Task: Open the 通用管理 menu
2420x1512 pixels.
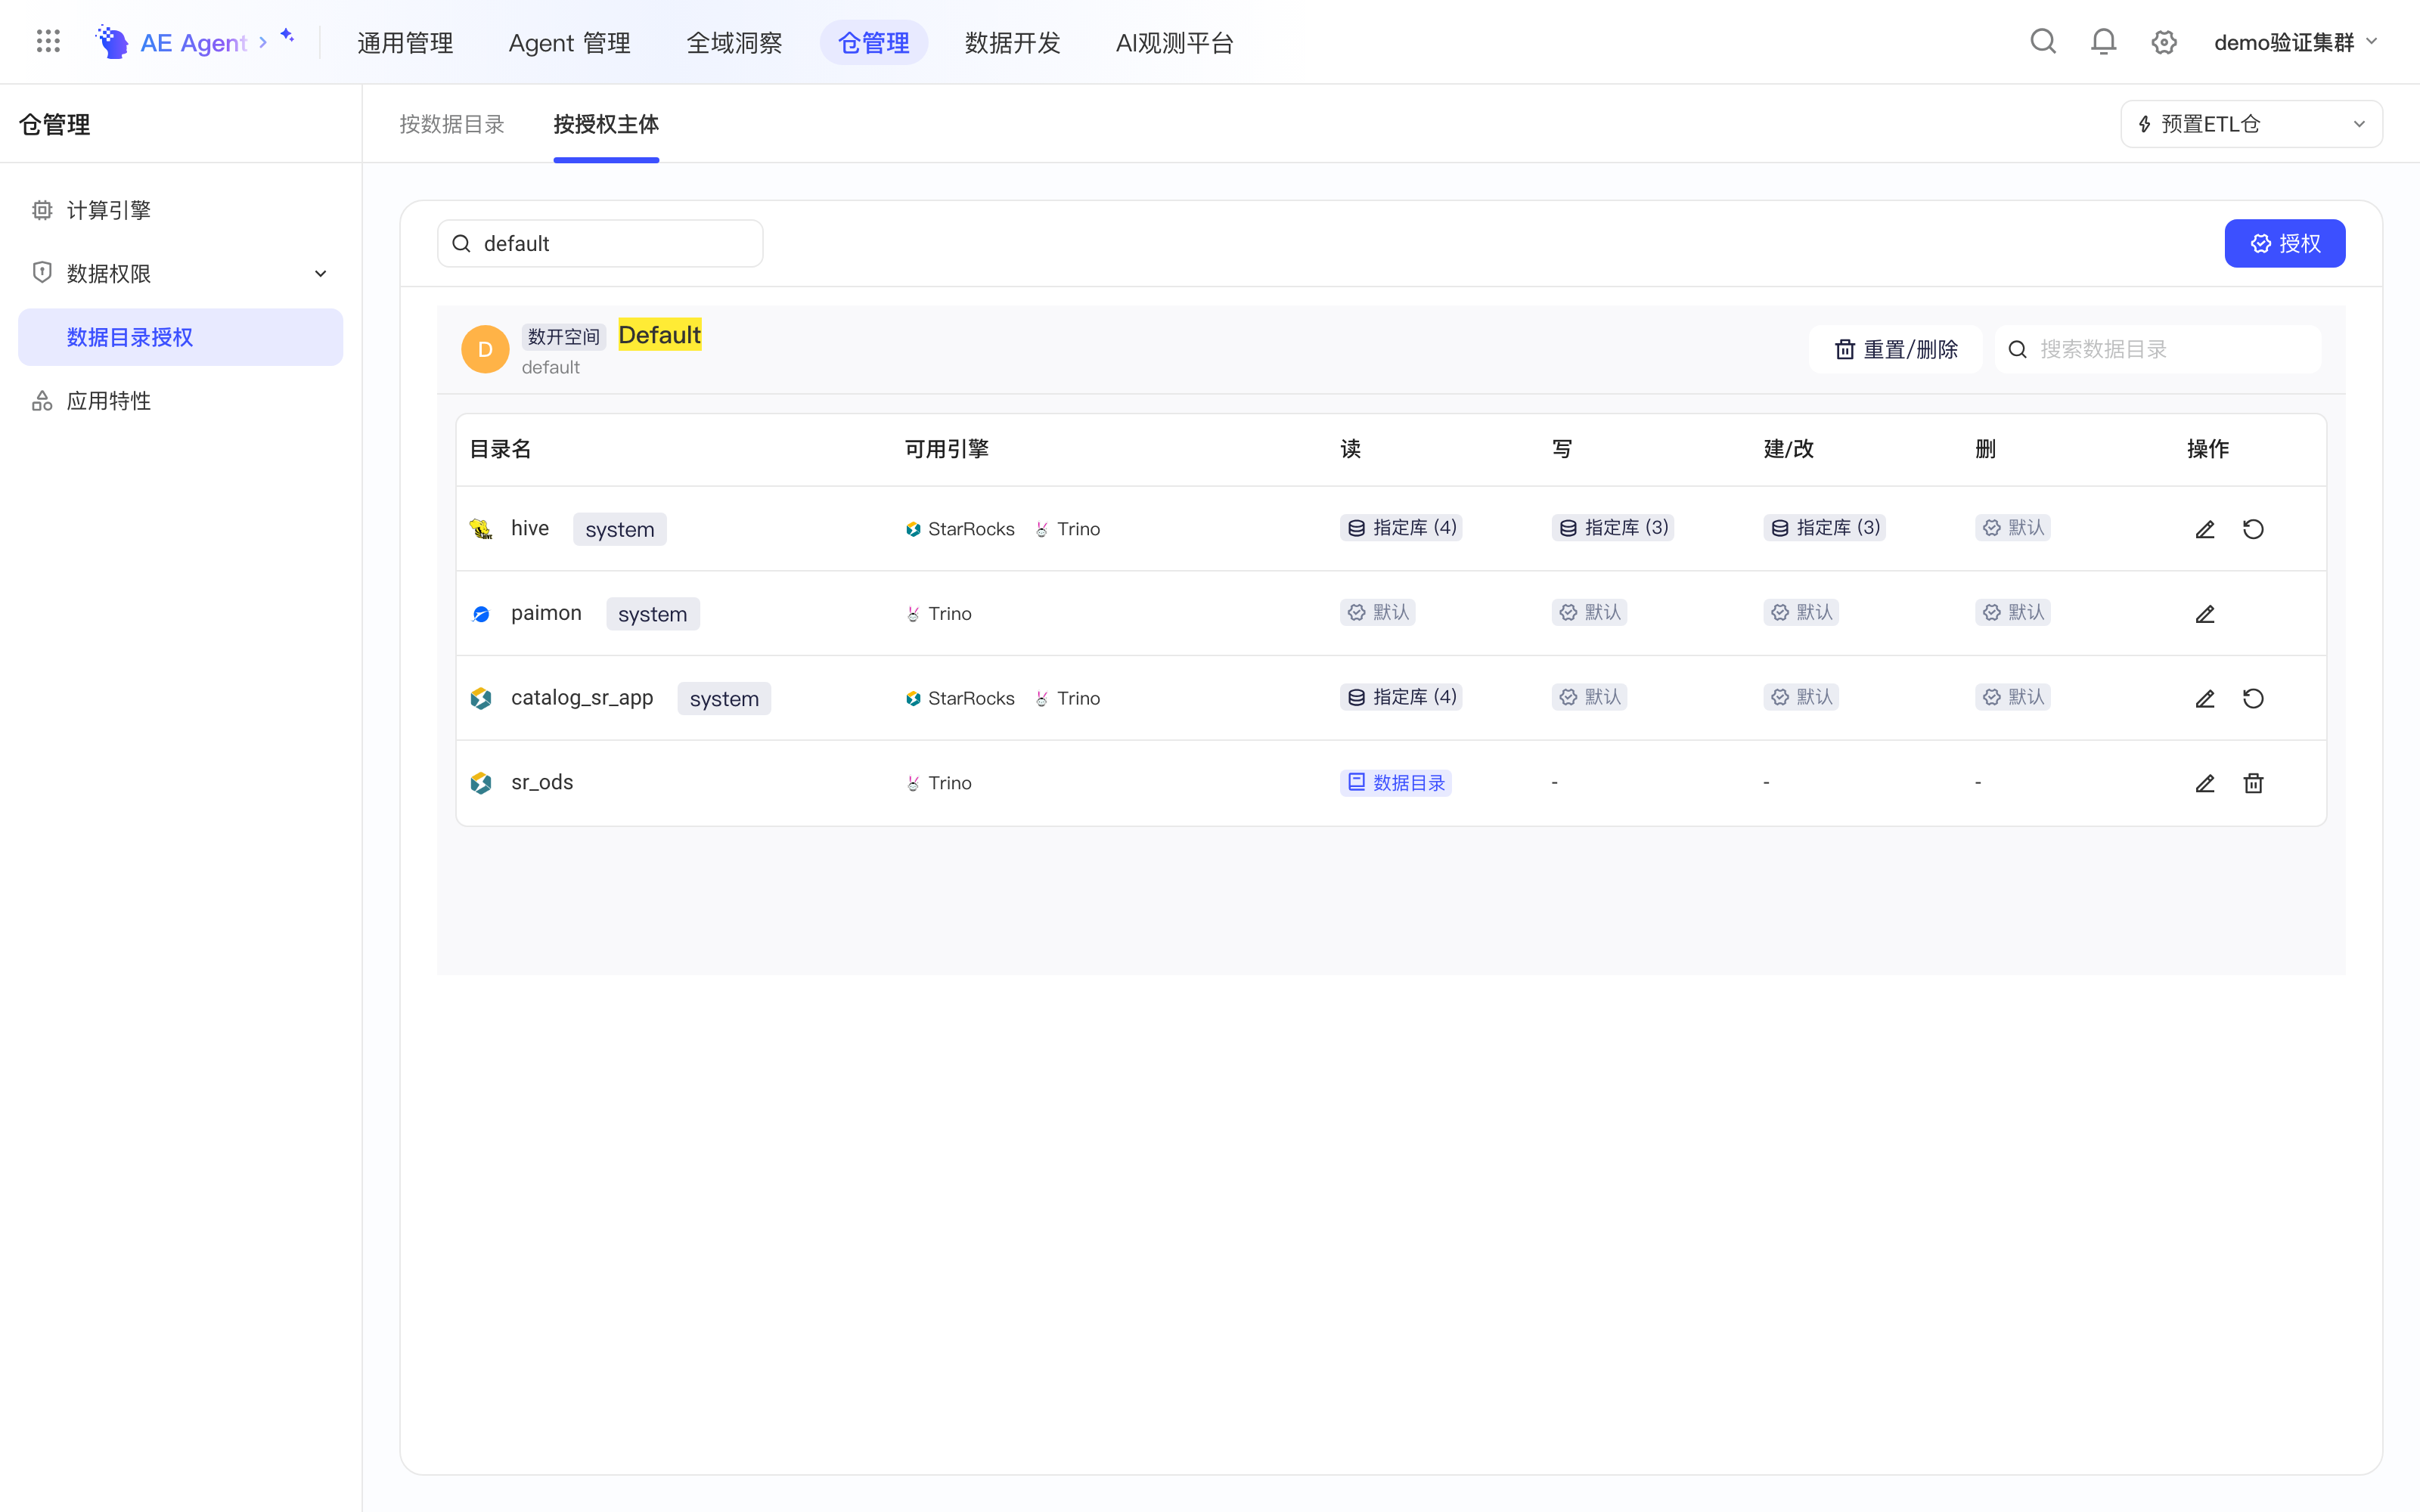Action: (405, 42)
